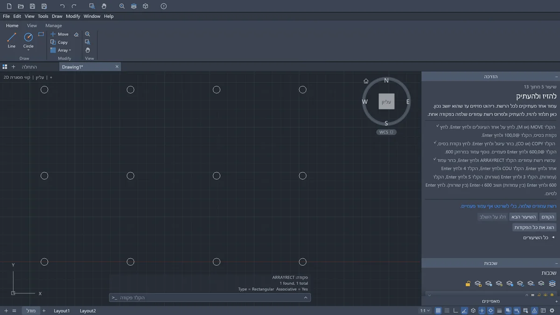This screenshot has height=315, width=560.
Task: Click the השיעור הבא button
Action: point(523,217)
